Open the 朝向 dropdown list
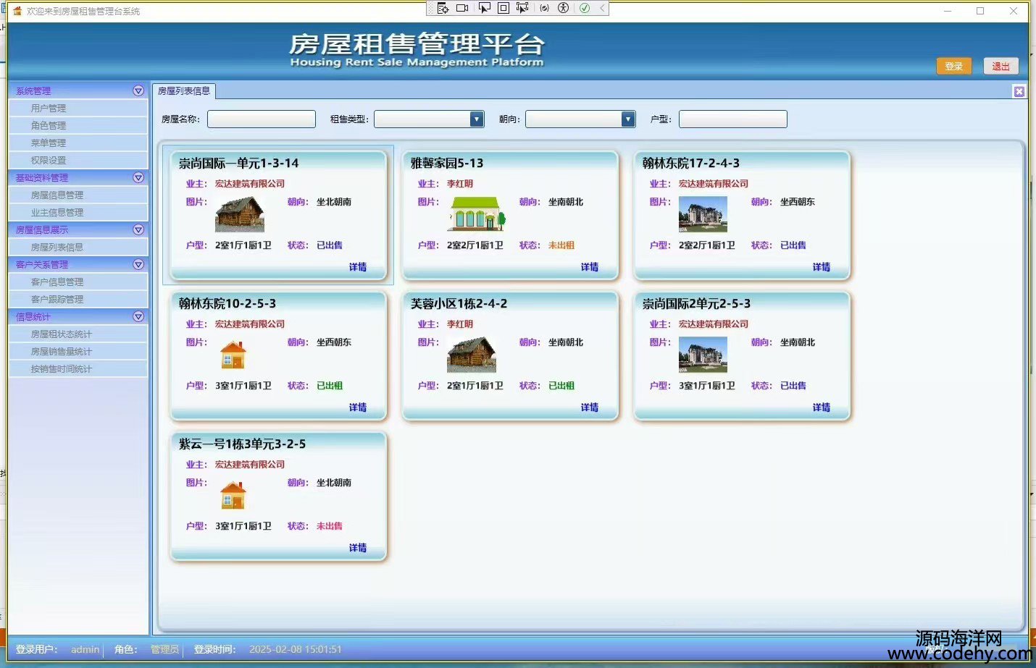Image resolution: width=1036 pixels, height=668 pixels. tap(628, 119)
